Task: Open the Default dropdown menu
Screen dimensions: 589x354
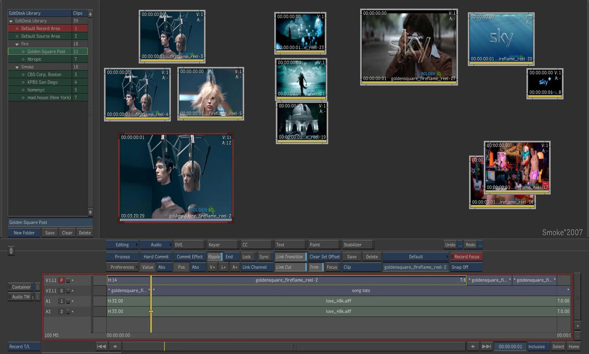Action: click(416, 257)
